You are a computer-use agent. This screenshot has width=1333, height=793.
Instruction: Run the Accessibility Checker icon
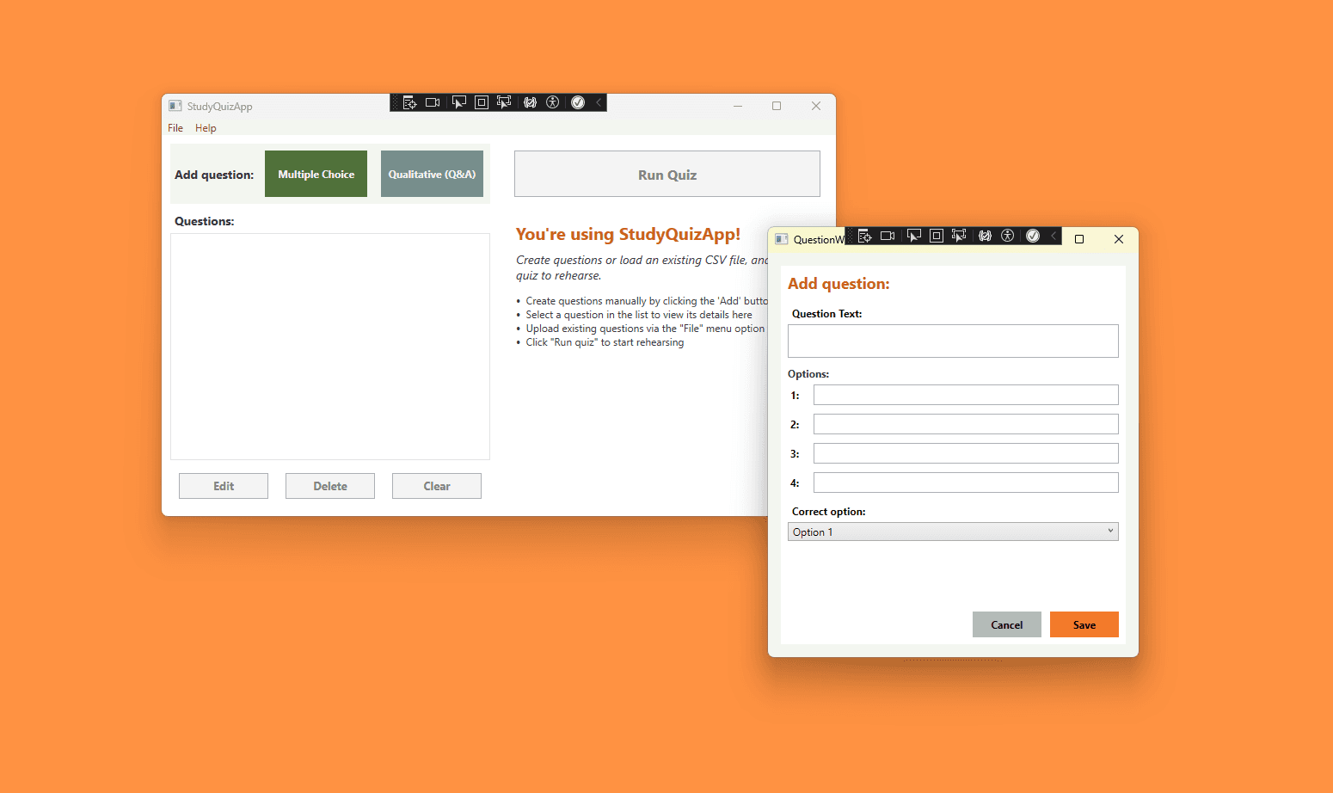(553, 101)
